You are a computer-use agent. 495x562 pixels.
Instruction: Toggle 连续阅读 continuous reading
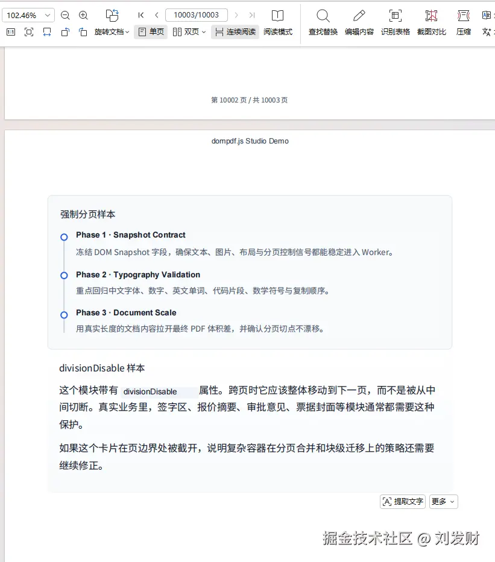(235, 32)
